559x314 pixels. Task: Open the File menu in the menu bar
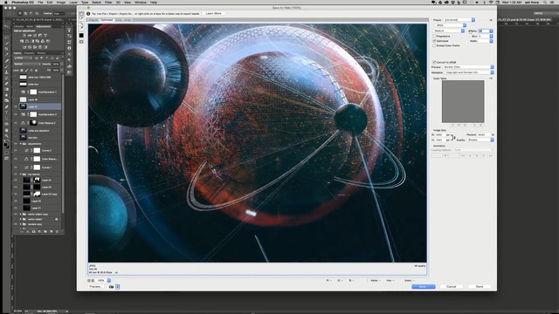[40, 3]
